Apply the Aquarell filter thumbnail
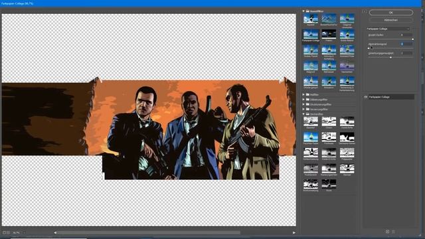This screenshot has height=239, width=425. [311, 19]
